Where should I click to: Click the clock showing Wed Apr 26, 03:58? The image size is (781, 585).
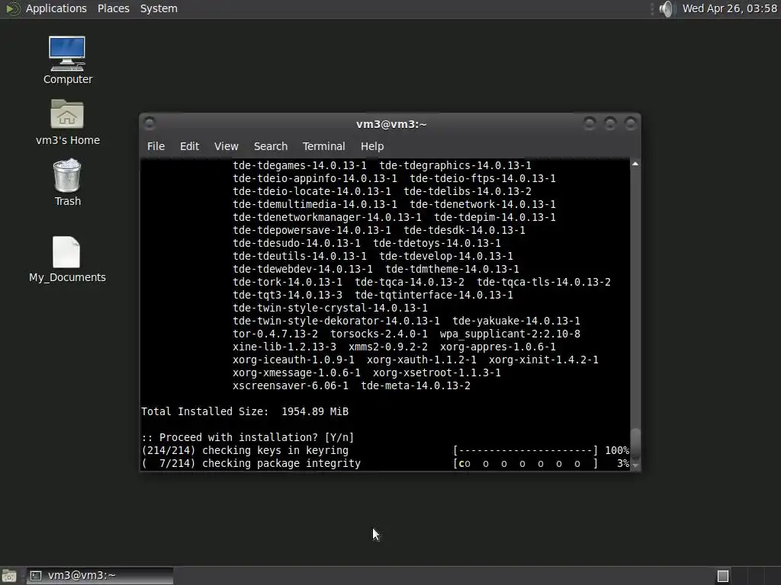pyautogui.click(x=730, y=8)
